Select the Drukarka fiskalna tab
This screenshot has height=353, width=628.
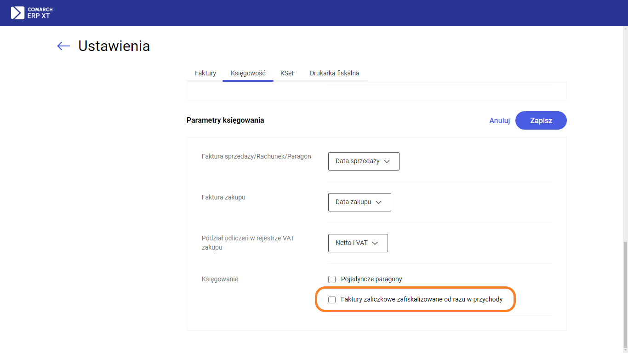point(334,73)
